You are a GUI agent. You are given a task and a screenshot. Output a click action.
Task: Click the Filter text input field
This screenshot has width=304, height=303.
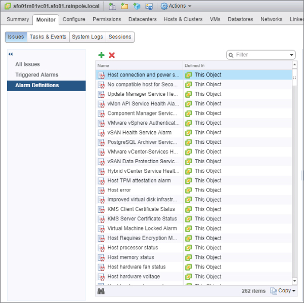[x=262, y=55]
